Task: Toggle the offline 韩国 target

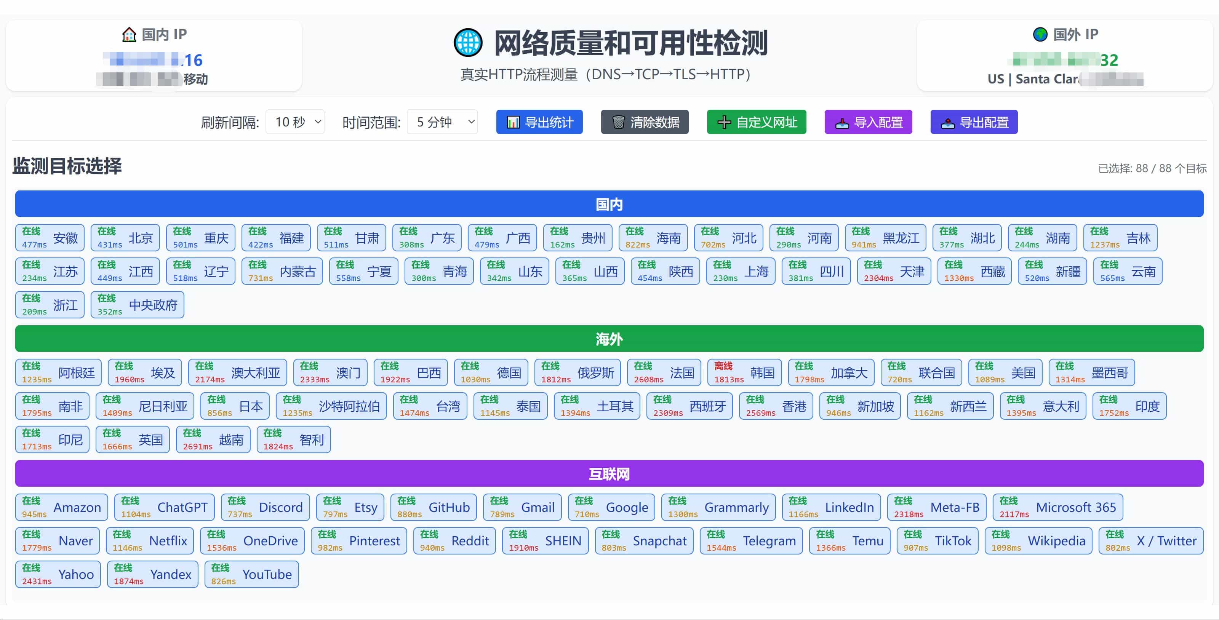Action: (745, 372)
